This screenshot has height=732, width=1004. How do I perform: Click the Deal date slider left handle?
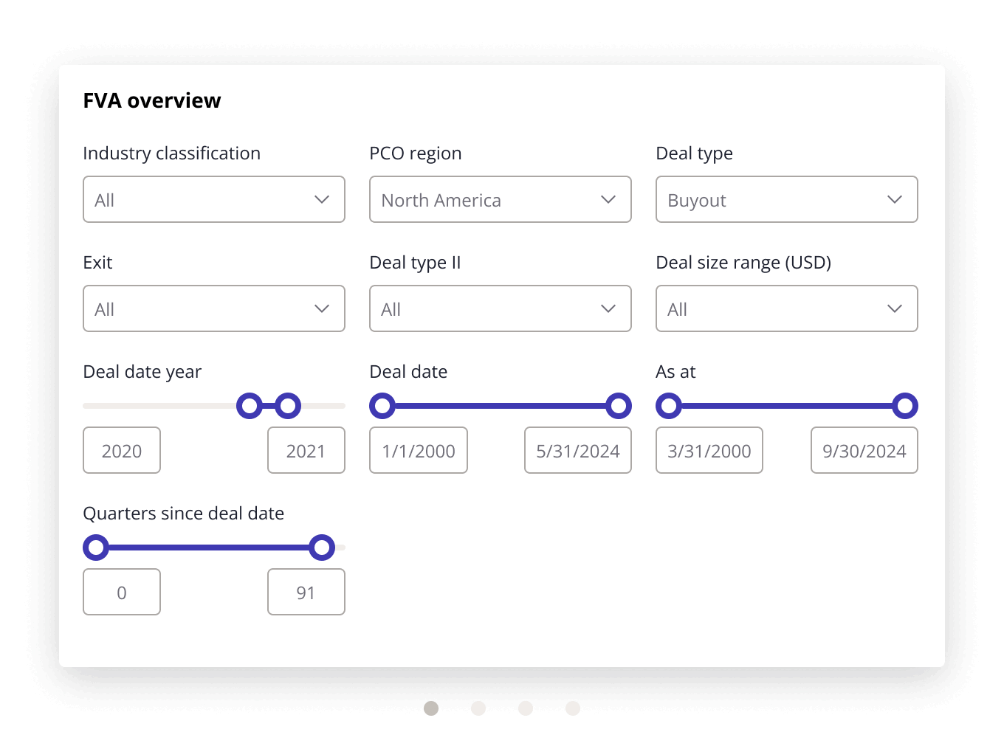[382, 406]
